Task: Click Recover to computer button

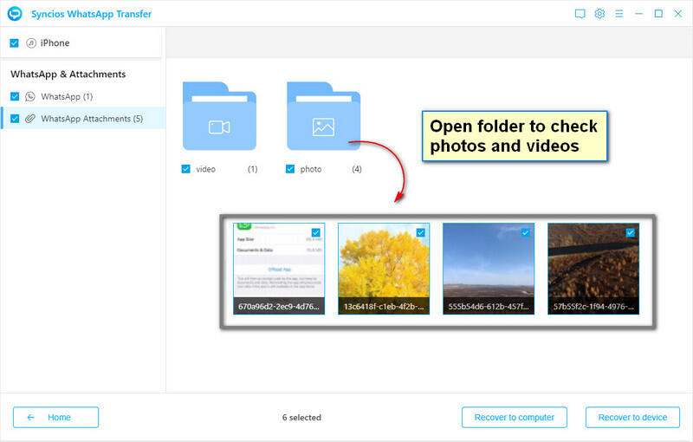Action: coord(514,417)
